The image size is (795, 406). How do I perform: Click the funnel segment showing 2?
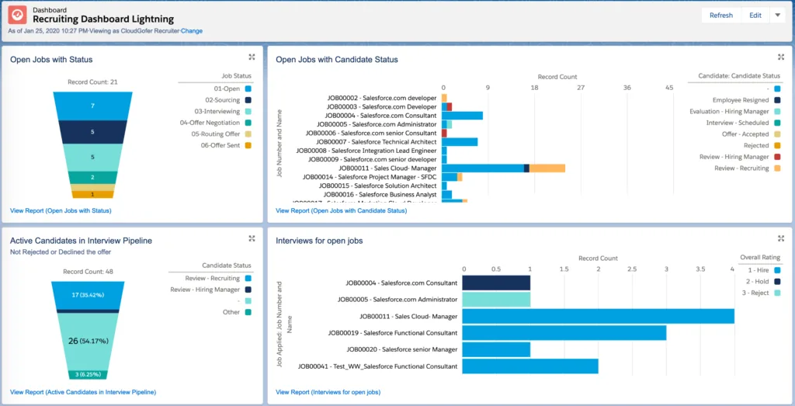point(93,178)
